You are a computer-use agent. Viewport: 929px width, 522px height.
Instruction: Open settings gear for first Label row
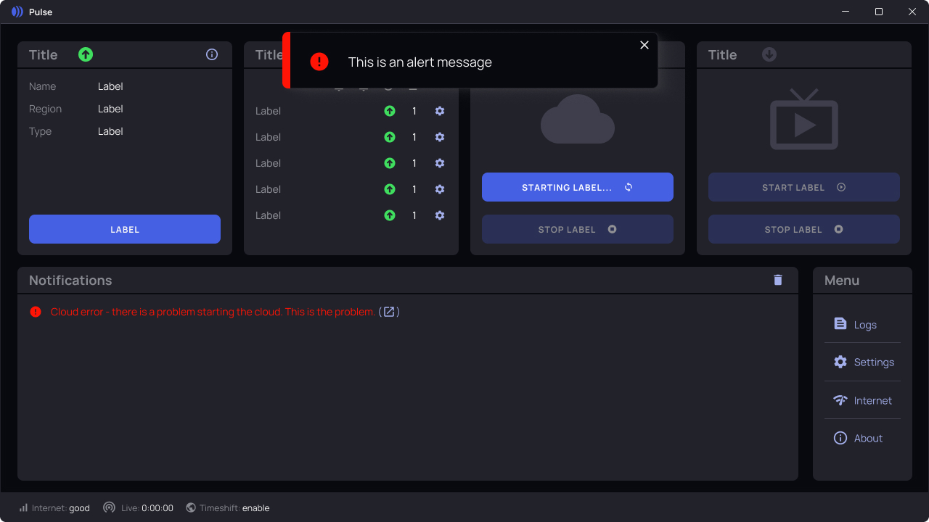tap(440, 111)
